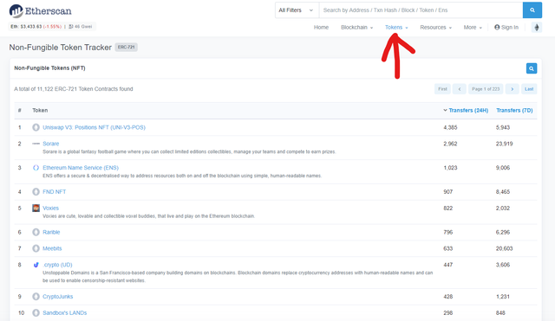Screen dimensions: 555x321
Task: Open the Rarible token link
Action: coord(51,232)
